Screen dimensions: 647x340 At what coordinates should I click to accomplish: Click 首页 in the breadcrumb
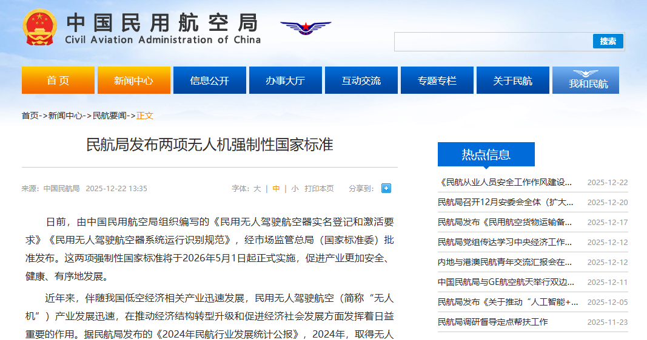pyautogui.click(x=30, y=116)
